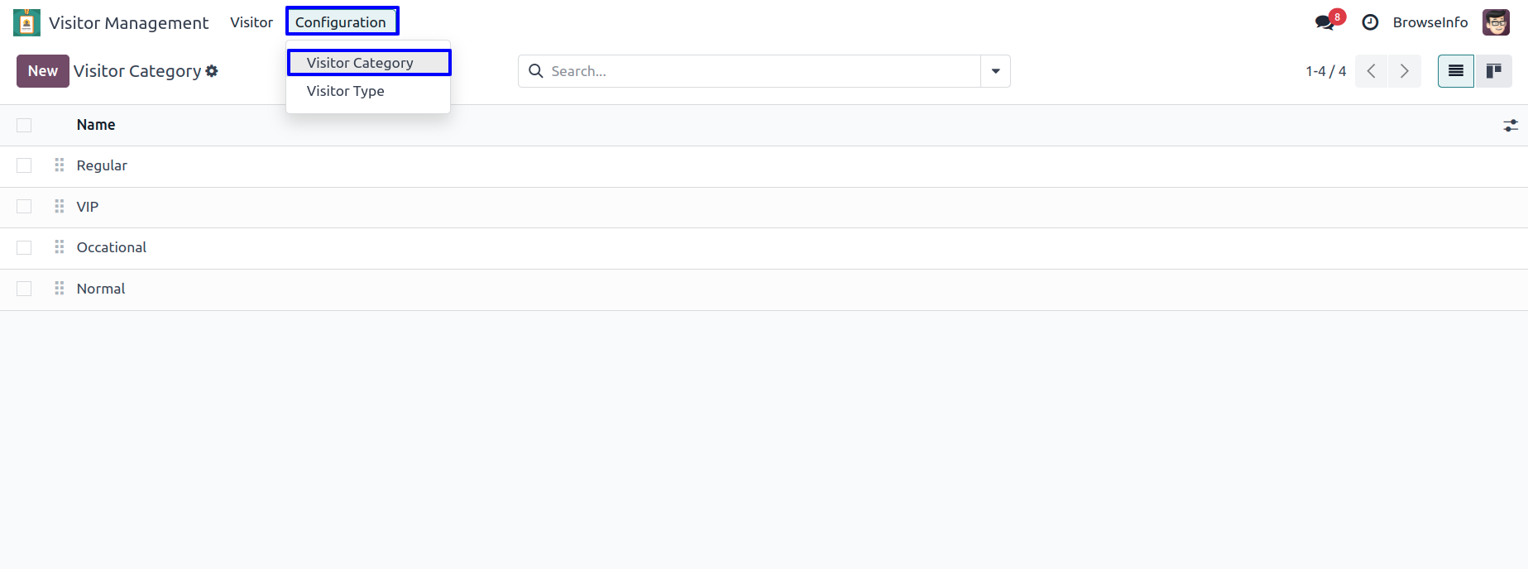Open the conversations messages icon
The width and height of the screenshot is (1528, 569).
click(x=1324, y=22)
